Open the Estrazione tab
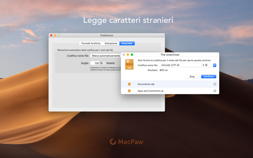This screenshot has width=253, height=158. click(111, 43)
